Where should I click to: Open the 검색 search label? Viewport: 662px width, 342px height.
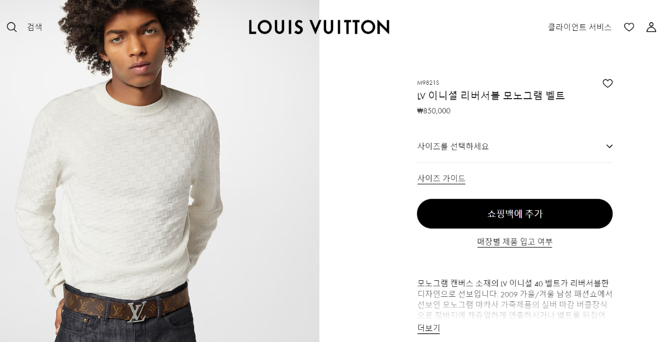point(35,27)
